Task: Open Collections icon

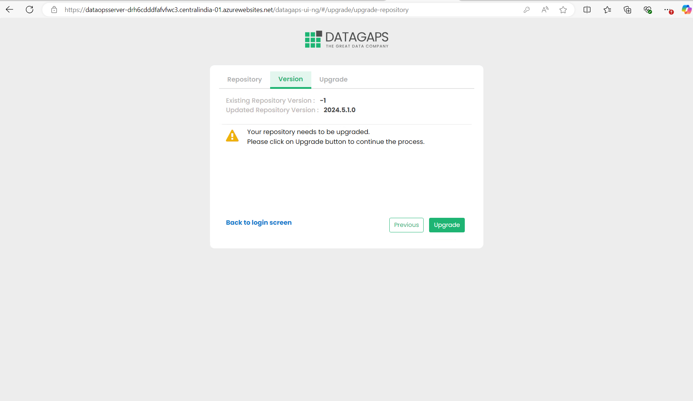Action: (627, 10)
